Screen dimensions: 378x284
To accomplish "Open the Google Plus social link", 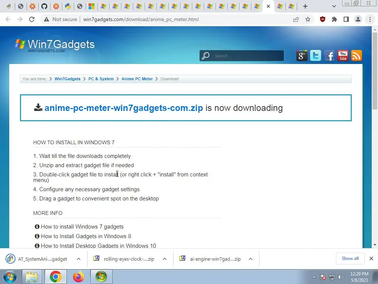I will click(302, 55).
